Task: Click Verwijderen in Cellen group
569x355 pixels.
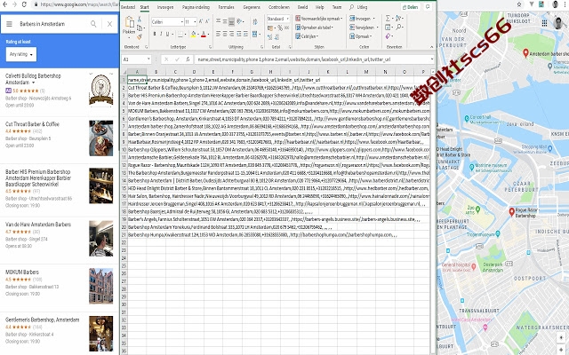Action: click(364, 28)
